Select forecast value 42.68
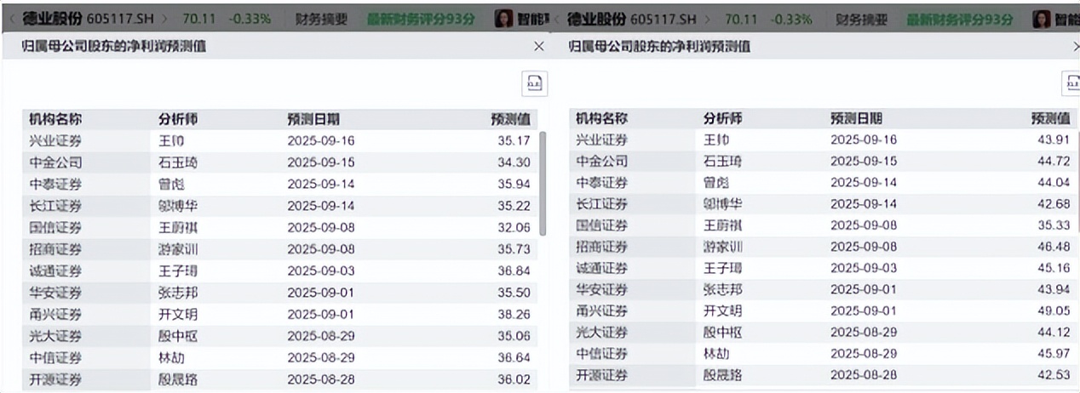The width and height of the screenshot is (1080, 393). (1054, 203)
